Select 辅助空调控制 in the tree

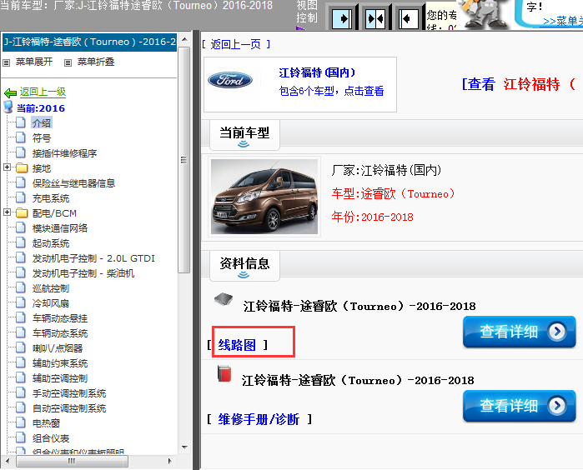pos(60,378)
